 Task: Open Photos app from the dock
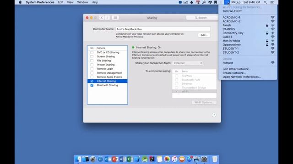[x=167, y=159]
